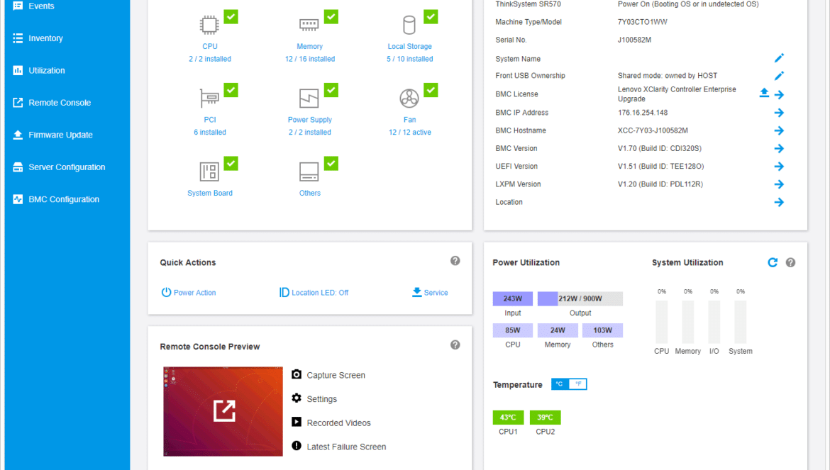This screenshot has height=470, width=830.
Task: Go to BMC Hostname settings arrow
Action: [779, 130]
